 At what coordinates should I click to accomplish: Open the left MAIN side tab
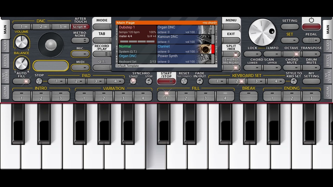tap(5, 29)
